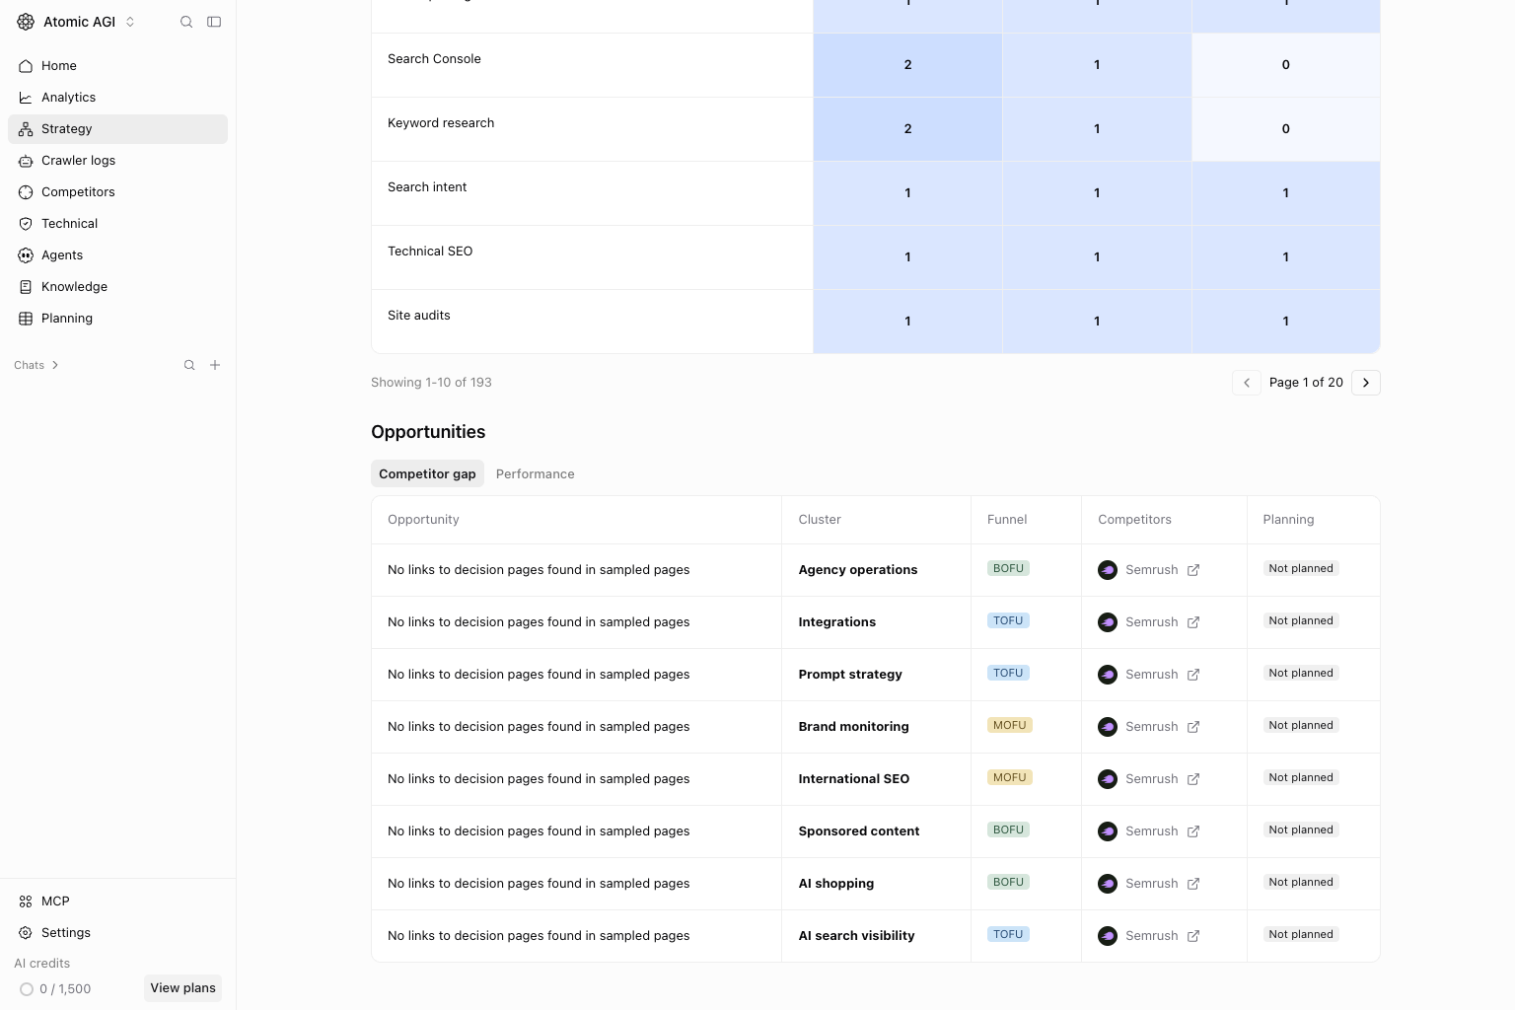Open Semrush external link for Brand monitoring
The height and width of the screenshot is (1010, 1515).
point(1193,727)
